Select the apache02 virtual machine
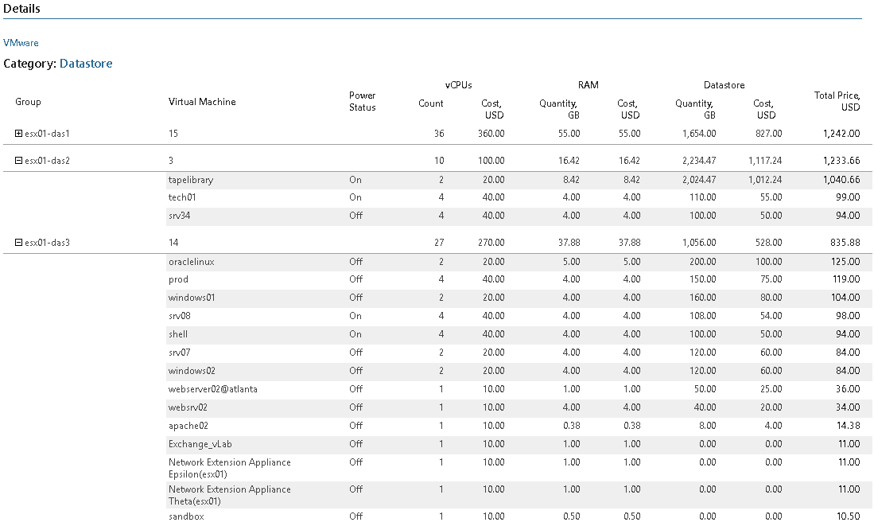The image size is (874, 530). click(x=188, y=426)
